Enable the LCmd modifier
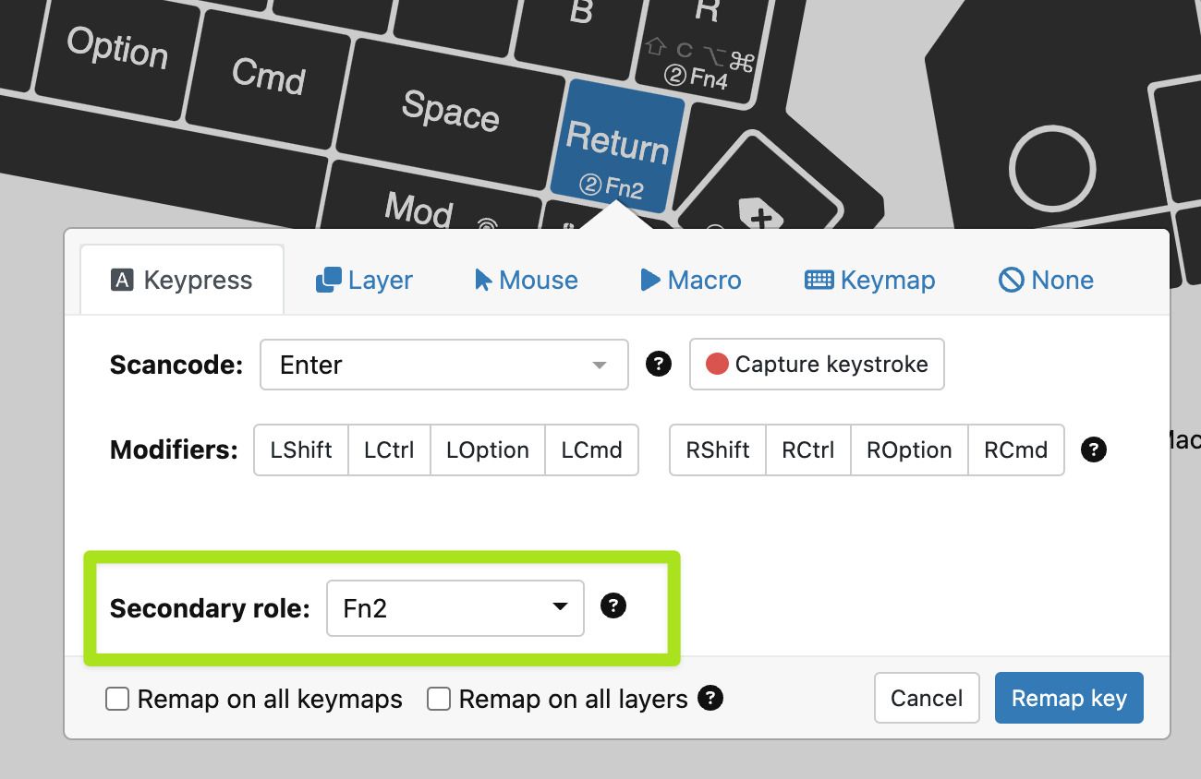This screenshot has height=779, width=1201. tap(591, 449)
